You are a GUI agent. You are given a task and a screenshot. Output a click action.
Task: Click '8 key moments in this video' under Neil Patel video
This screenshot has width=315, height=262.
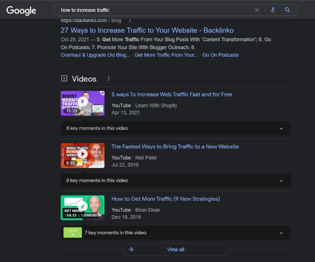pos(97,181)
